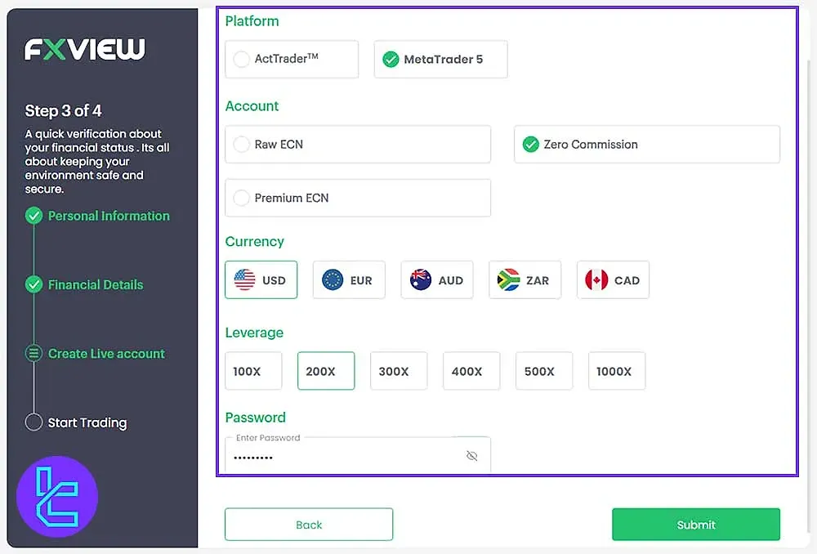Select CAD currency with Canadian flag
The height and width of the screenshot is (554, 817).
pos(613,280)
